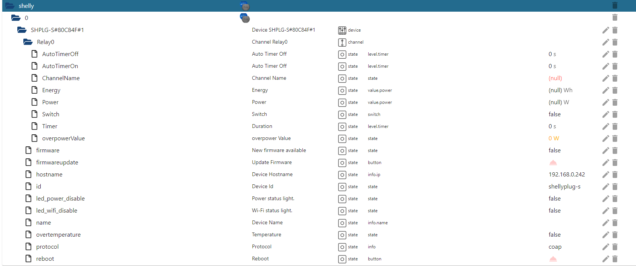The width and height of the screenshot is (636, 266).
Task: Click the id value shellyplug-s
Action: (x=564, y=187)
